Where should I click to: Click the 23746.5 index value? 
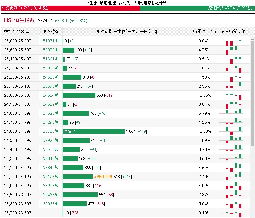click(46, 21)
